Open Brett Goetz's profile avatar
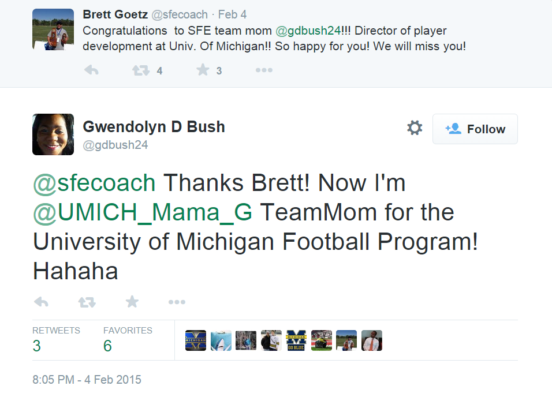This screenshot has height=397, width=552. coord(53,29)
